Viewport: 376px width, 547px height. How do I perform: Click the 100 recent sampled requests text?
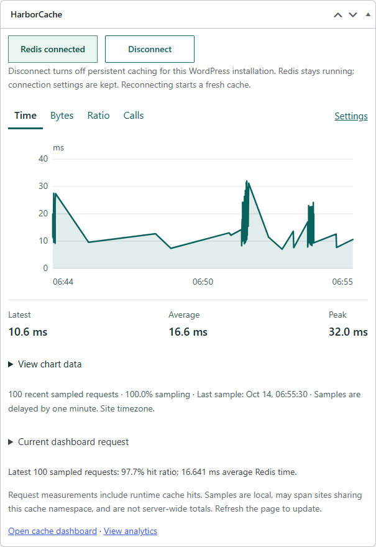point(63,394)
